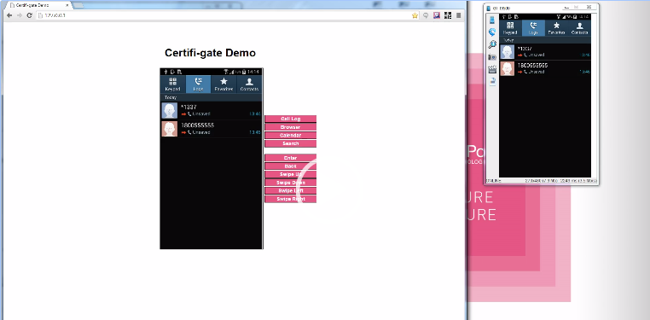Click the clapperboard record icon in the viewer sidebar
Image resolution: width=650 pixels, height=320 pixels.
(x=492, y=69)
